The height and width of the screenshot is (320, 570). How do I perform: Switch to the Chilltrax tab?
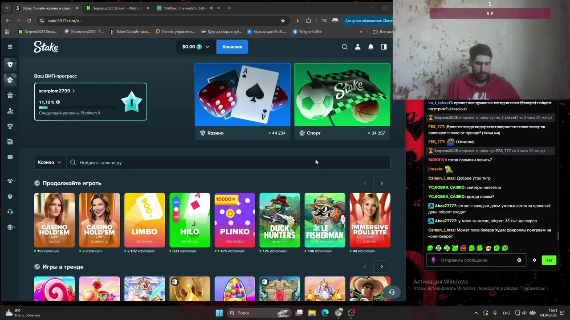(x=188, y=8)
